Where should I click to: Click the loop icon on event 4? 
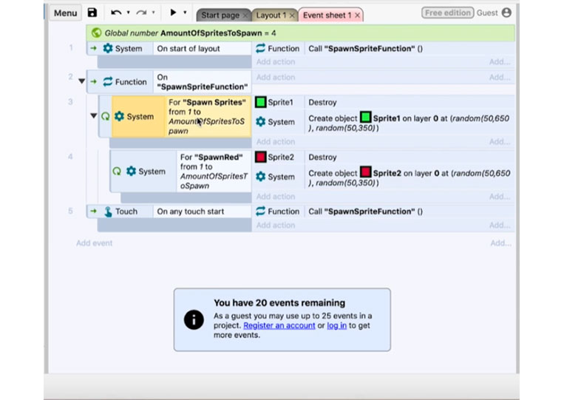point(117,172)
